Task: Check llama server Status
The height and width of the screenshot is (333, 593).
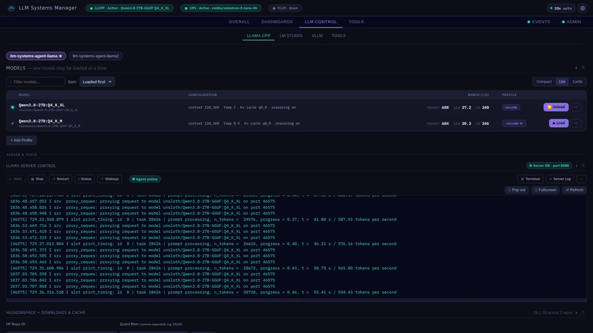Action: coord(85,179)
